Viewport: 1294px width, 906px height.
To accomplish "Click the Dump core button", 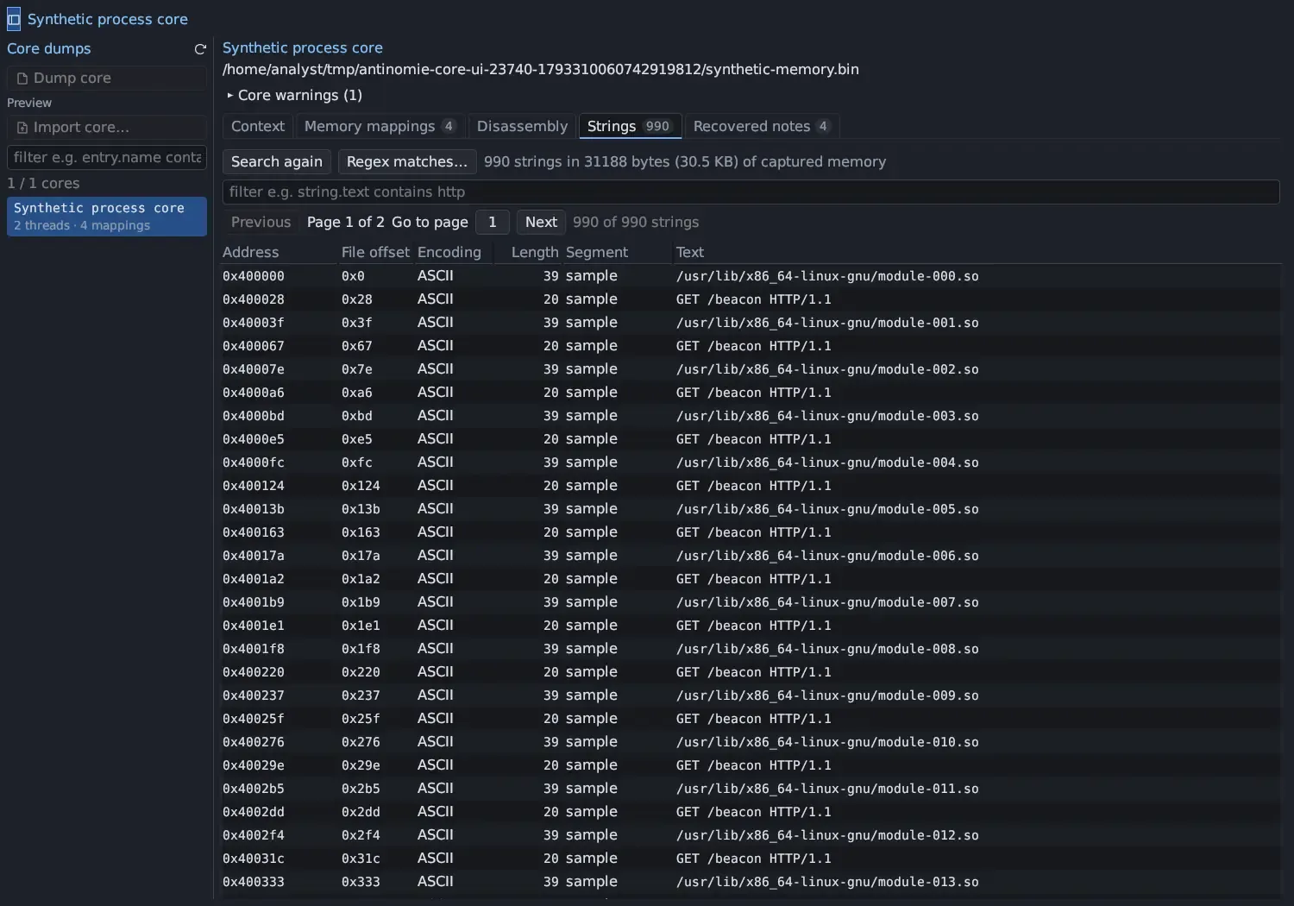I will tap(107, 78).
